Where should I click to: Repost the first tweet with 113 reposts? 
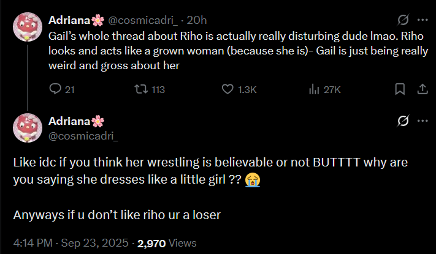click(142, 89)
